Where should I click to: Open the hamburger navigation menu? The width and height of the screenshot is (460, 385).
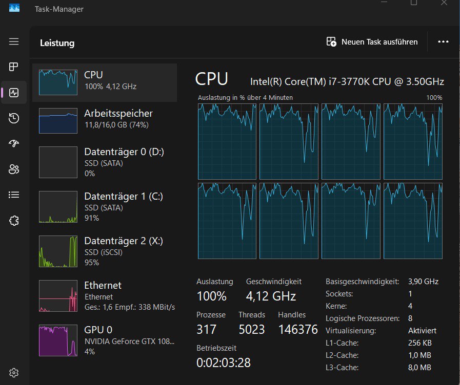tap(14, 41)
